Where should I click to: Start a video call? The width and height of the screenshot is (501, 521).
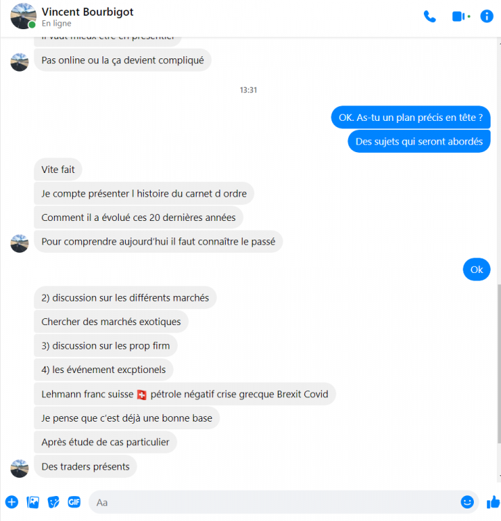[461, 16]
